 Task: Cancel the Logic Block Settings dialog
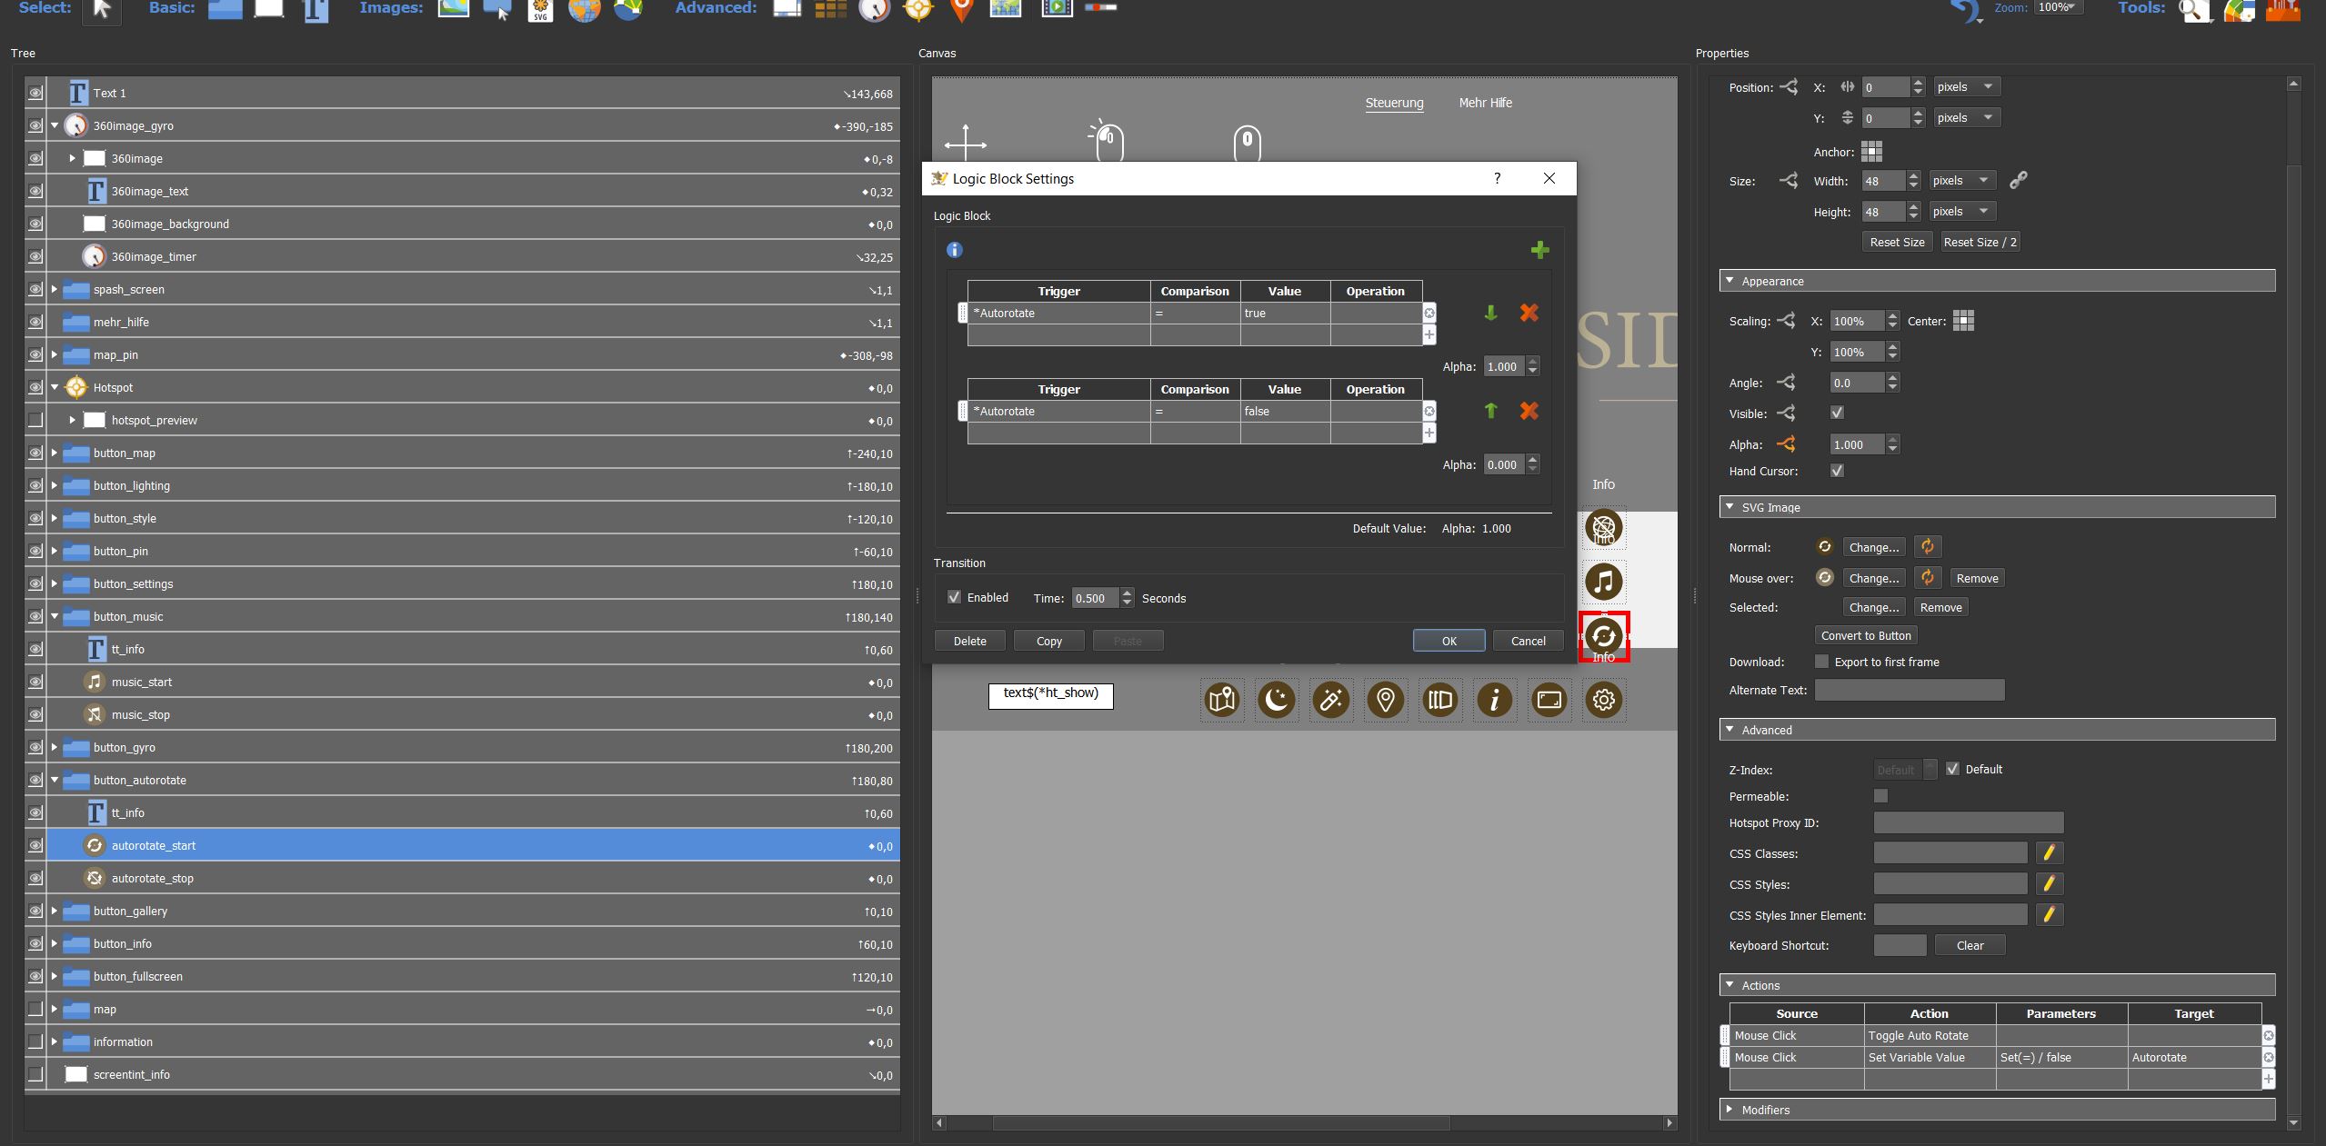point(1529,641)
